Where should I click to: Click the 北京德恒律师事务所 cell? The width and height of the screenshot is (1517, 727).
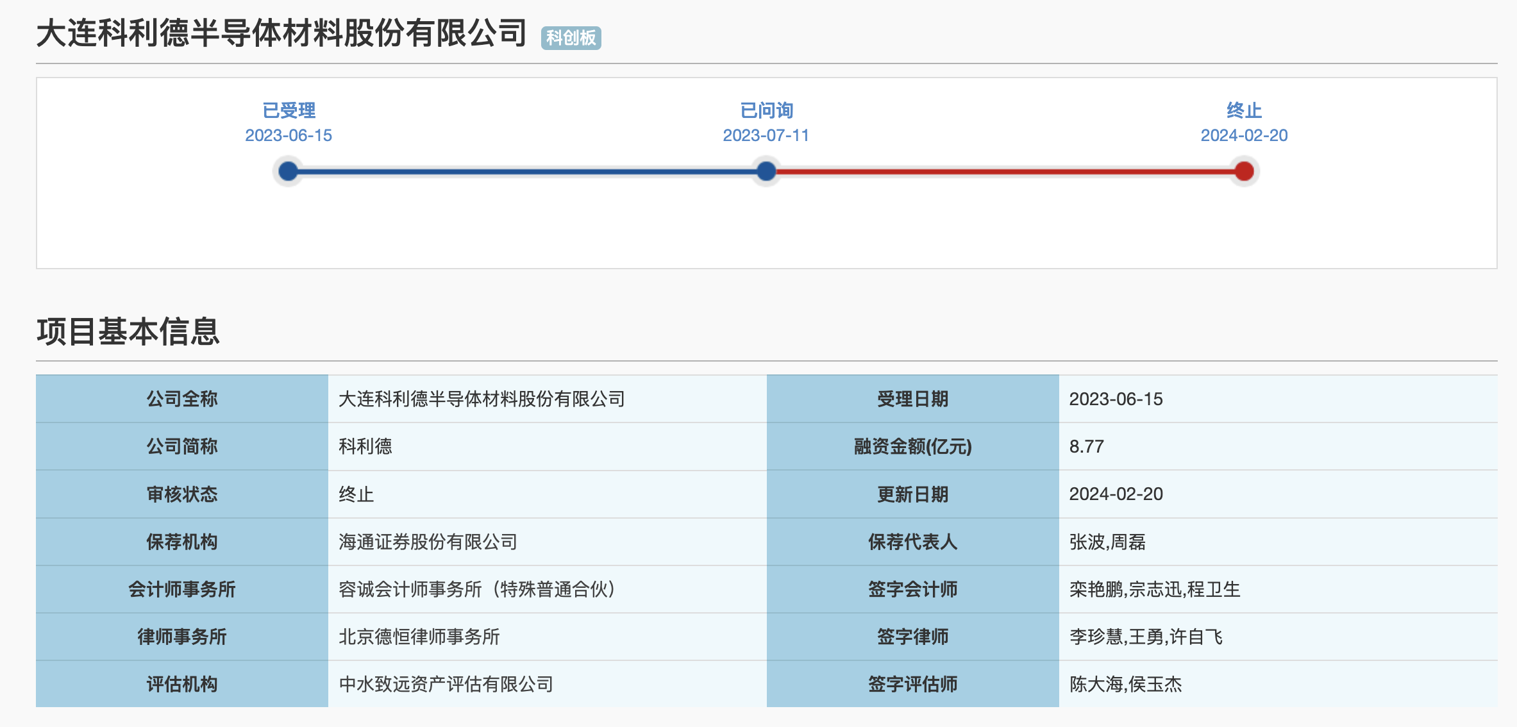tap(419, 637)
